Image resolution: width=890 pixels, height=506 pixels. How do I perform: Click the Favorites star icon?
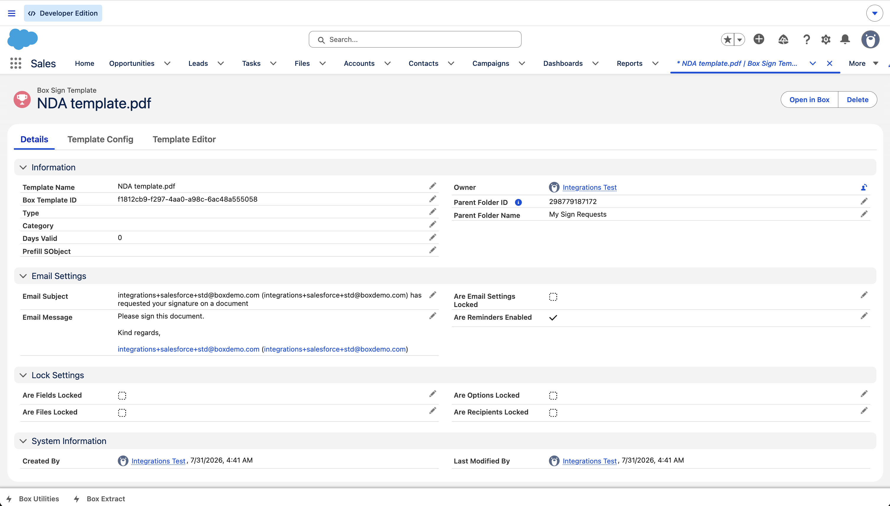point(728,39)
